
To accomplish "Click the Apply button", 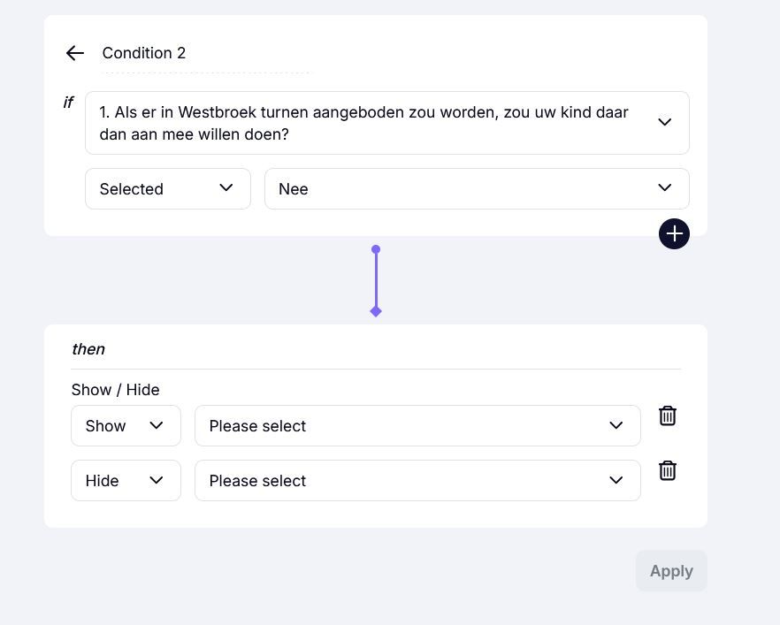I will [671, 571].
